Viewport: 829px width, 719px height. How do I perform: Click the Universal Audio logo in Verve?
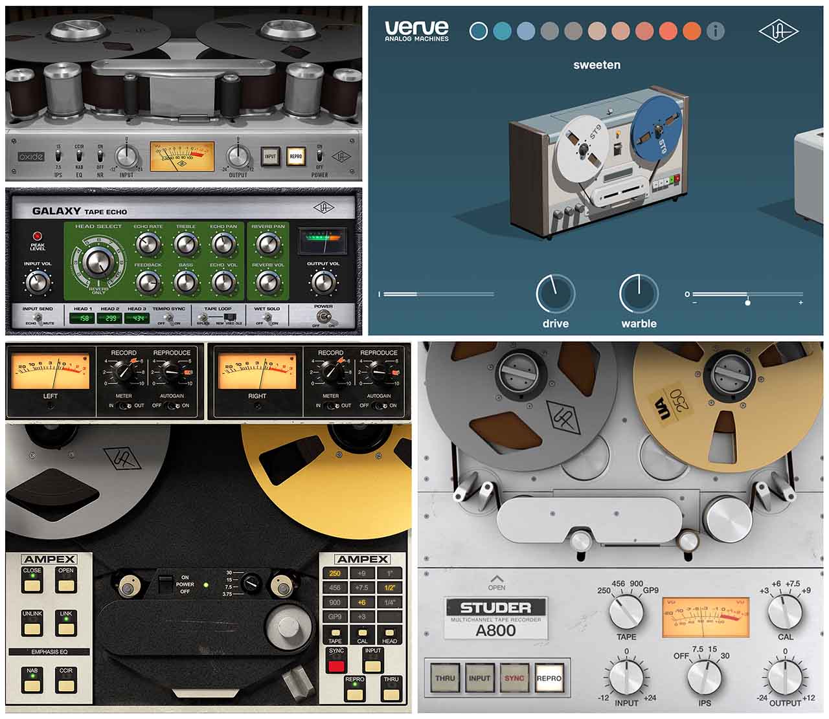coord(778,31)
